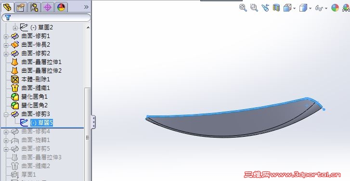Expand the suppressed 曲面-修剪4 node

pyautogui.click(x=6, y=132)
